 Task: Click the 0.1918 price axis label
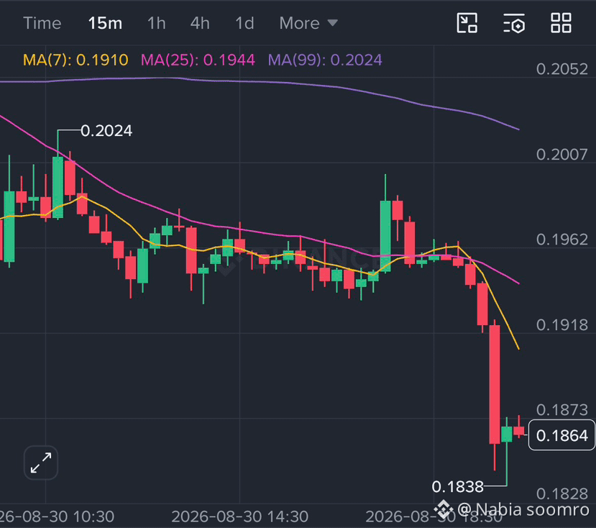[x=561, y=325]
